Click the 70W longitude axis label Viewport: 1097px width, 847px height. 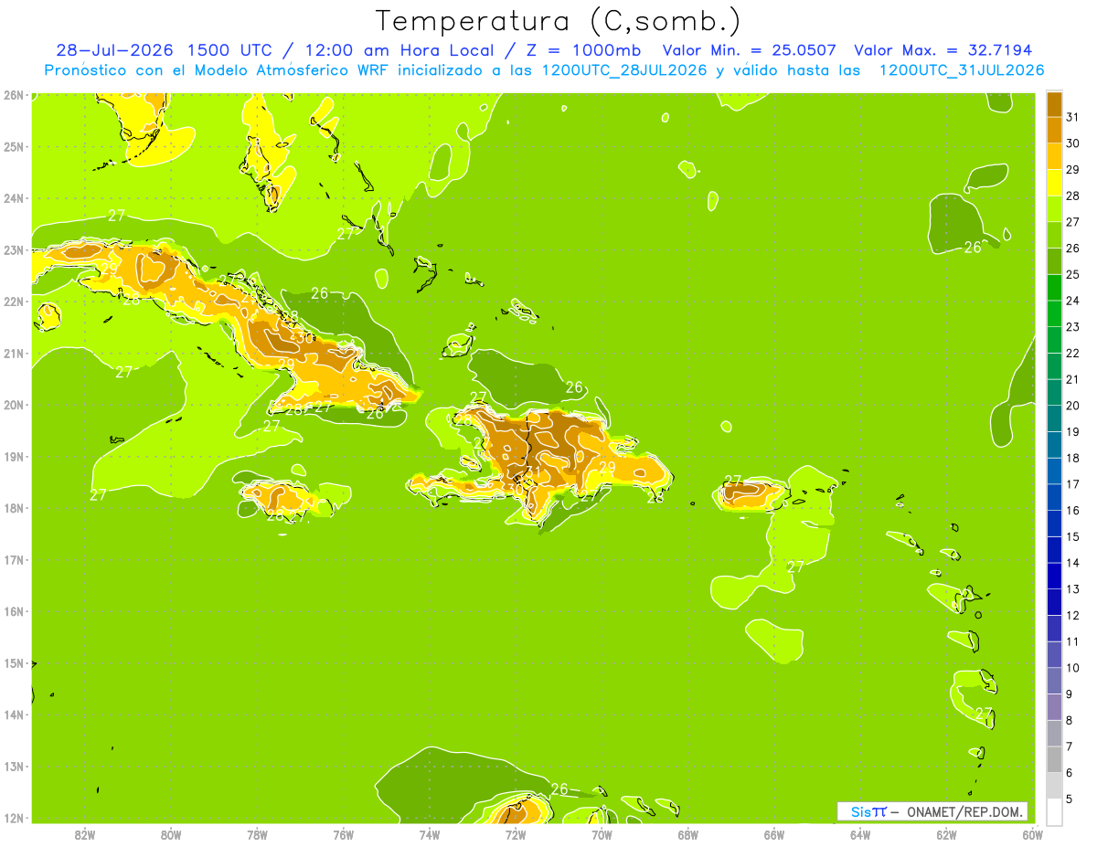click(x=602, y=834)
